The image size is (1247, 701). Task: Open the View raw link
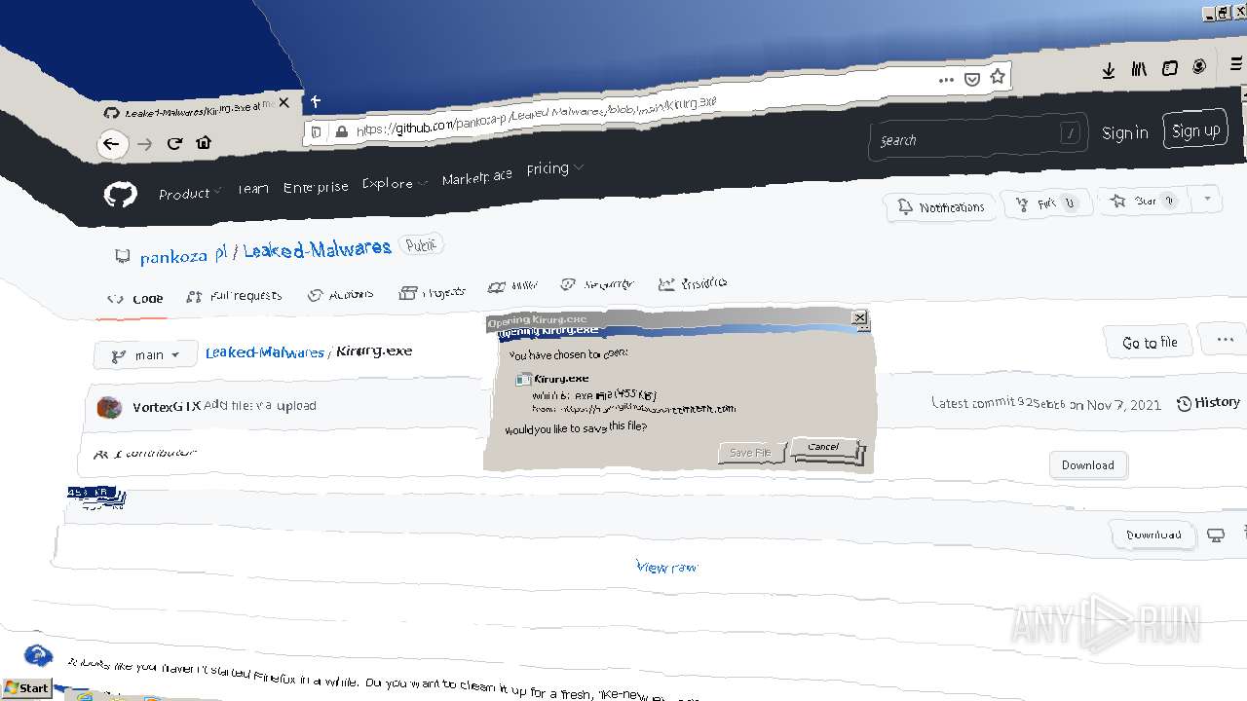pyautogui.click(x=666, y=567)
